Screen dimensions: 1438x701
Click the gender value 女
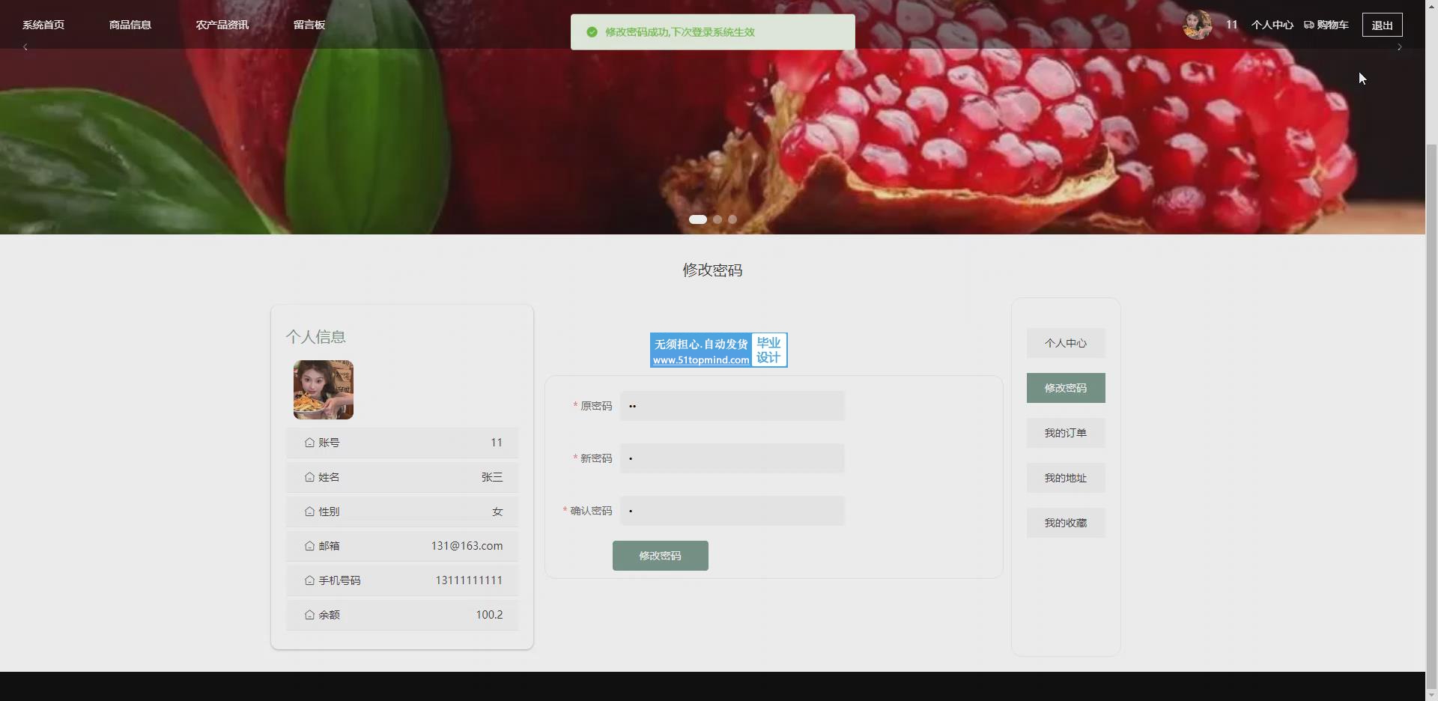pos(497,512)
